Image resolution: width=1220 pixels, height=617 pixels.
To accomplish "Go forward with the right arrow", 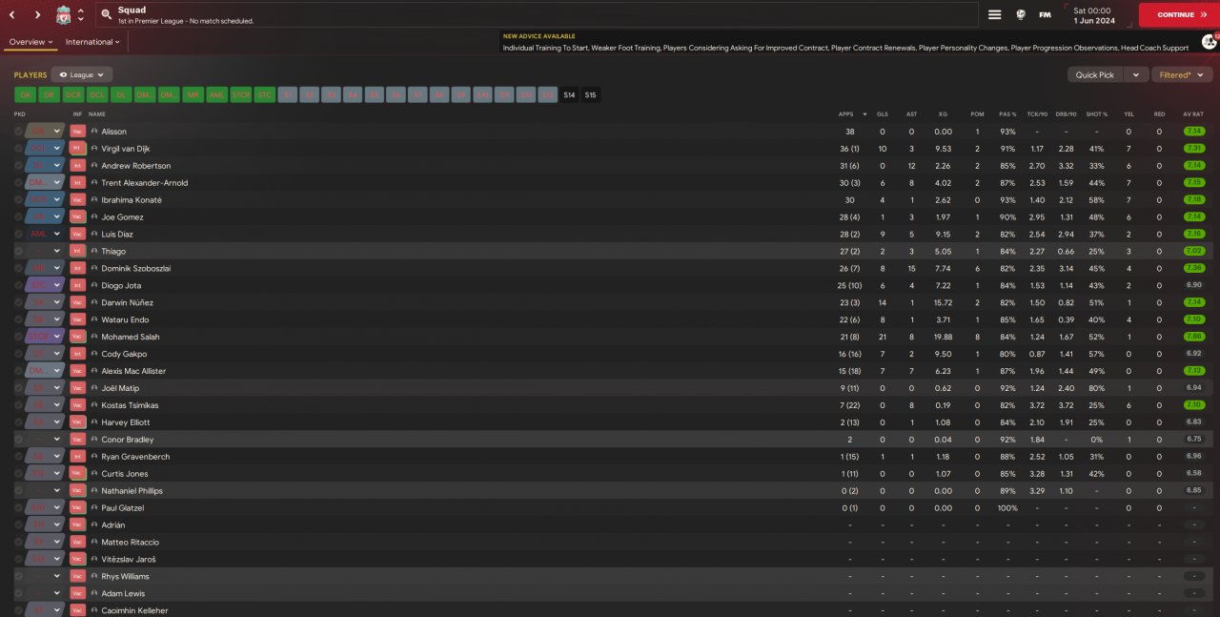I will (37, 15).
